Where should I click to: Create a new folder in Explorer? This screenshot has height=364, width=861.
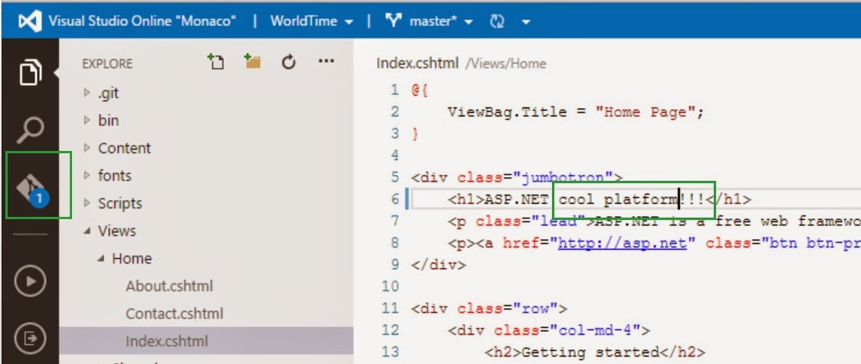[252, 61]
